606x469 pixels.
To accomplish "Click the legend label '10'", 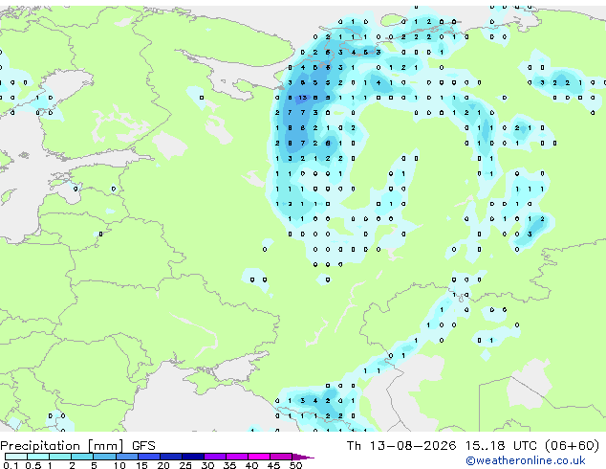I will [x=119, y=465].
